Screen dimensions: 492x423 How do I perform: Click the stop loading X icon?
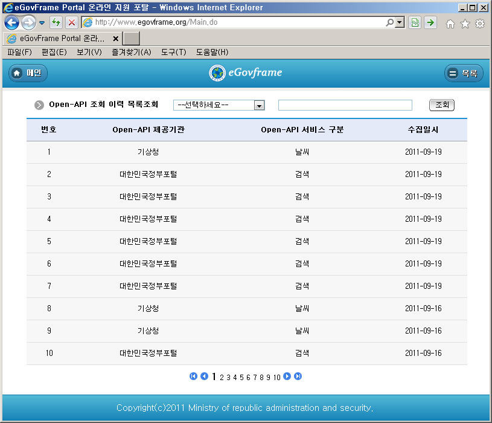[71, 22]
